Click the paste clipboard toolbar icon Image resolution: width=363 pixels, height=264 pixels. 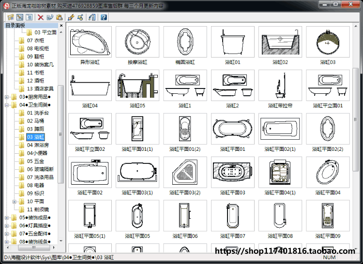[59, 17]
